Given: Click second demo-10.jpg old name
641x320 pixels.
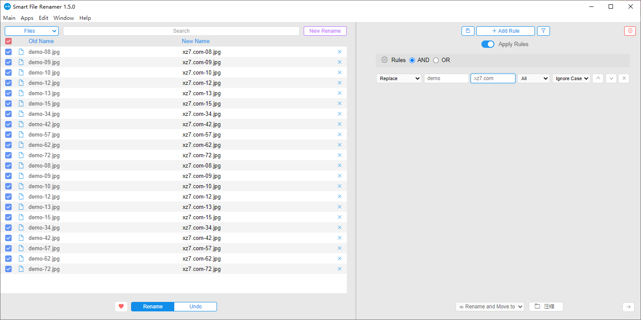Looking at the screenshot, I should [x=44, y=186].
